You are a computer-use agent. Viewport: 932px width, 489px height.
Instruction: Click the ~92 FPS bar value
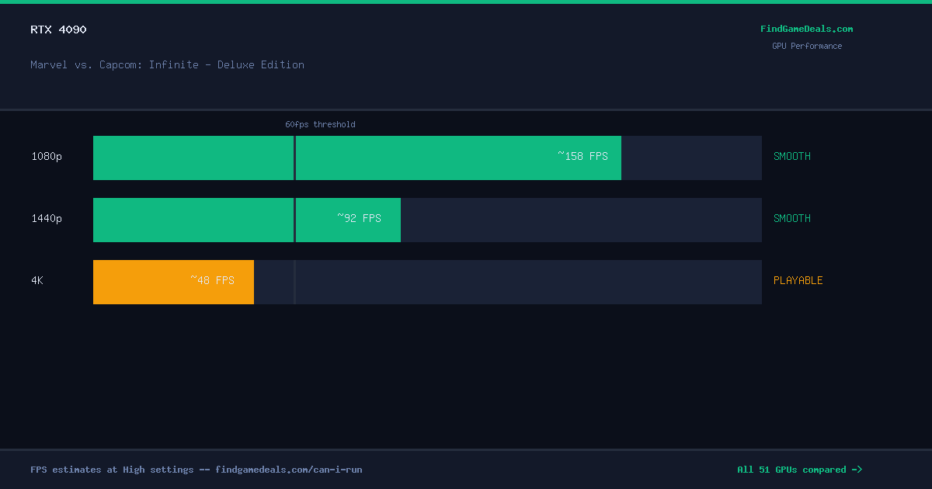(x=359, y=218)
